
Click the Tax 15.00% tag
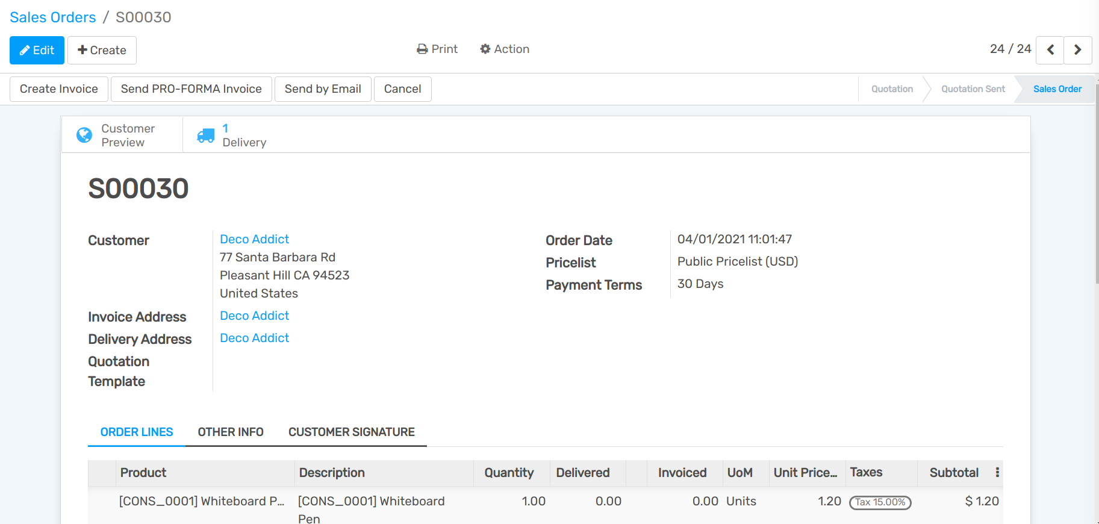coord(880,502)
